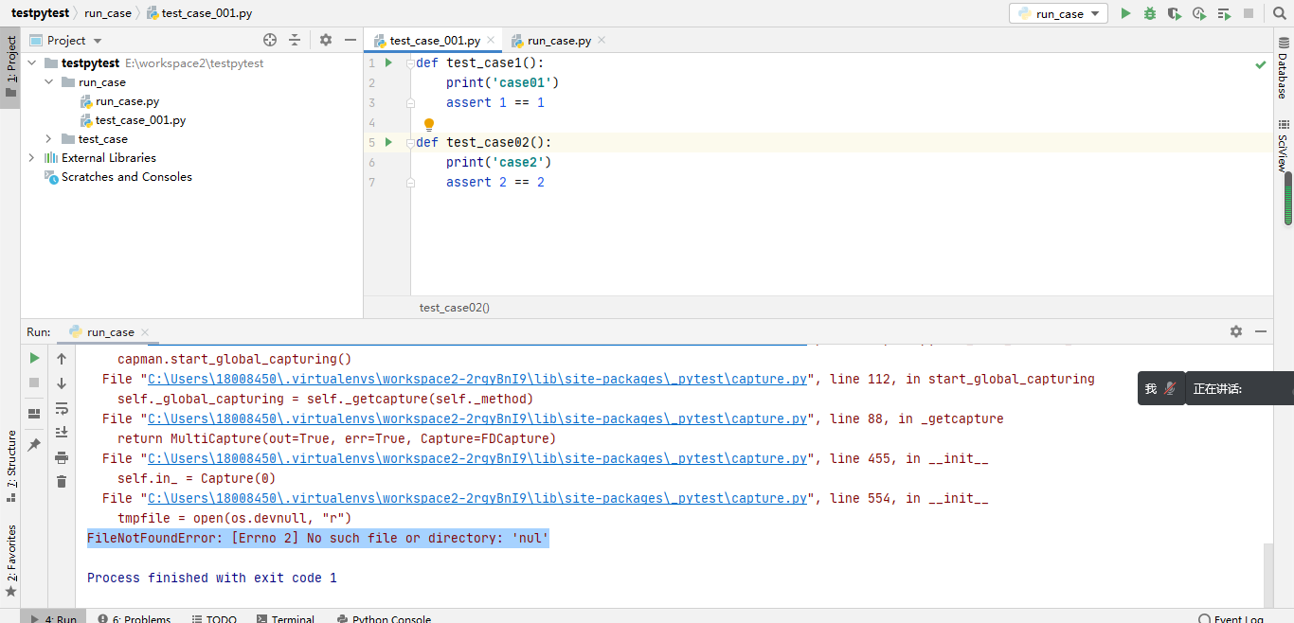Screen dimensions: 1294x623
Task: Toggle the 1: Project side tab
Action: 10,67
